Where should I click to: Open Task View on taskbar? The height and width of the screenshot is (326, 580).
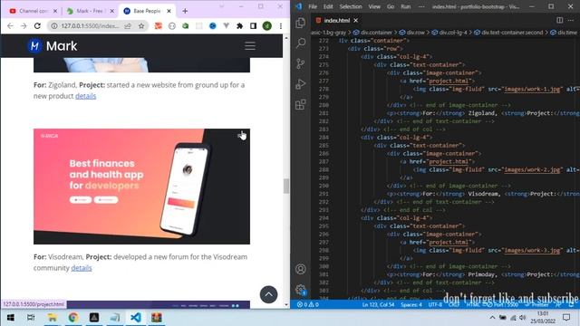31,318
